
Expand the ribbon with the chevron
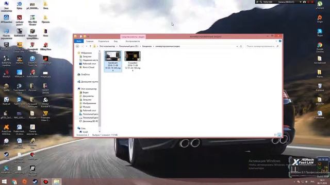pos(276,41)
